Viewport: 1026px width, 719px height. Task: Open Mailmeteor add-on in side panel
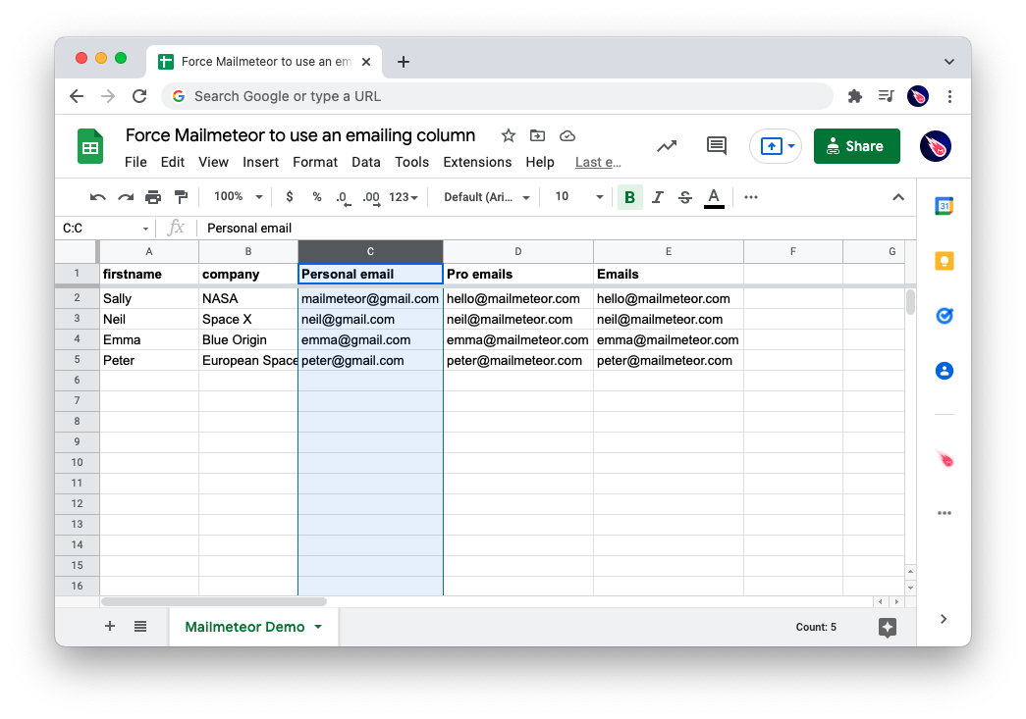(x=945, y=459)
